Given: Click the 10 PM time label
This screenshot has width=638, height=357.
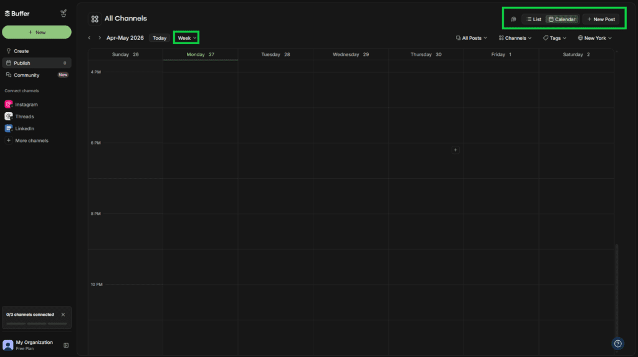Looking at the screenshot, I should pyautogui.click(x=97, y=285).
